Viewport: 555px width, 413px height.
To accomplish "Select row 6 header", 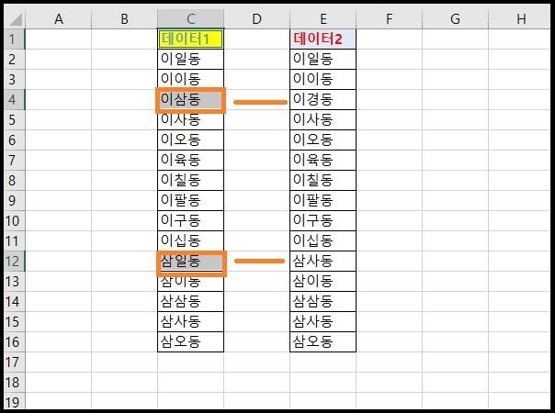I will (14, 140).
